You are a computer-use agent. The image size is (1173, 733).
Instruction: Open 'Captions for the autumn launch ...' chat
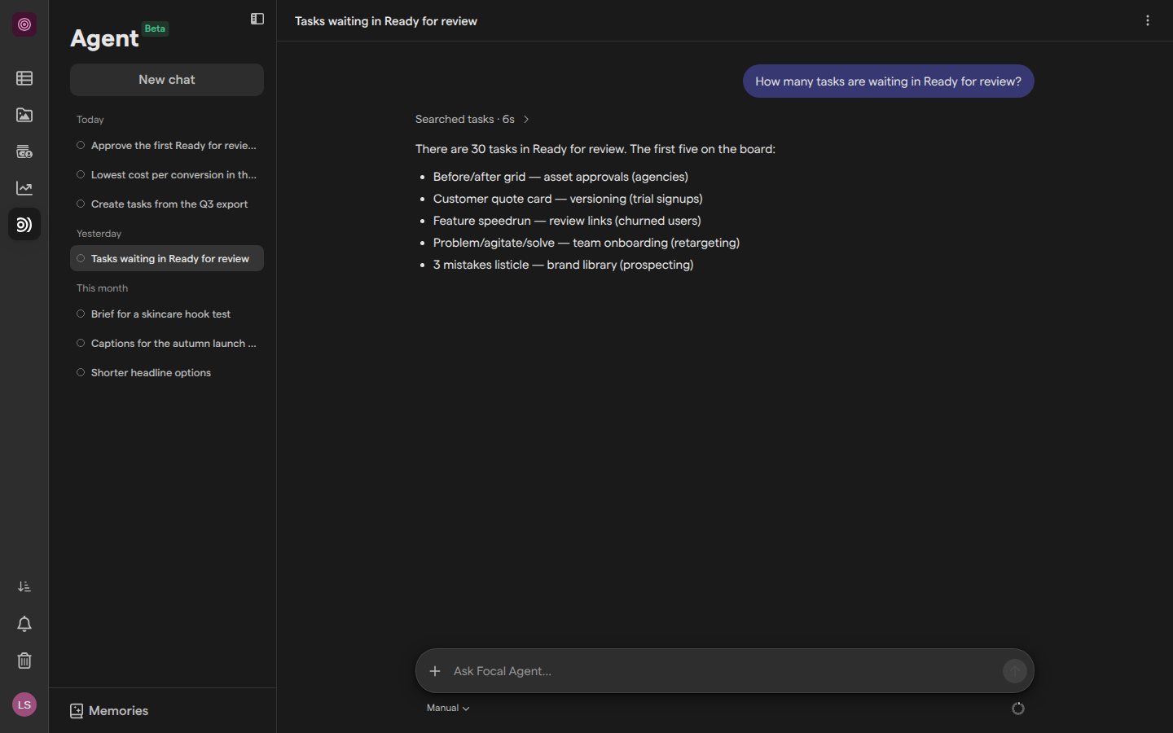pyautogui.click(x=167, y=344)
